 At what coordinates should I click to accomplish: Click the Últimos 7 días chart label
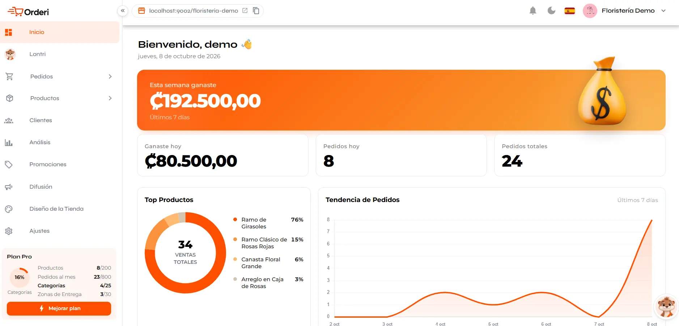pyautogui.click(x=637, y=200)
